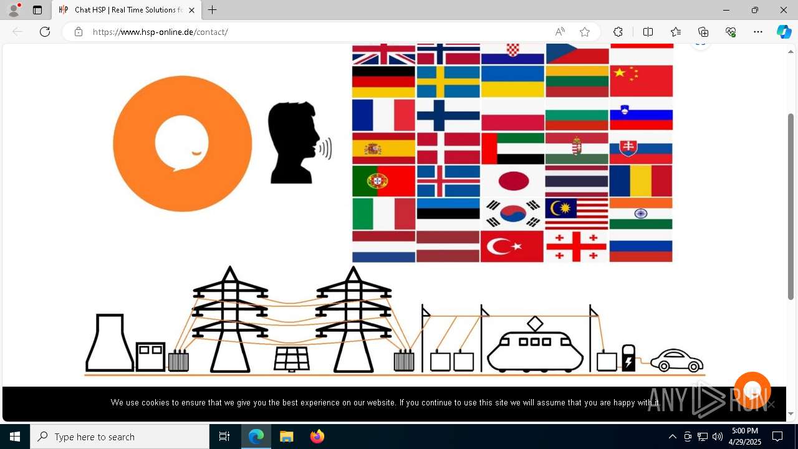Open Browser essentials heart icon
Viewport: 798px width, 449px height.
731,32
